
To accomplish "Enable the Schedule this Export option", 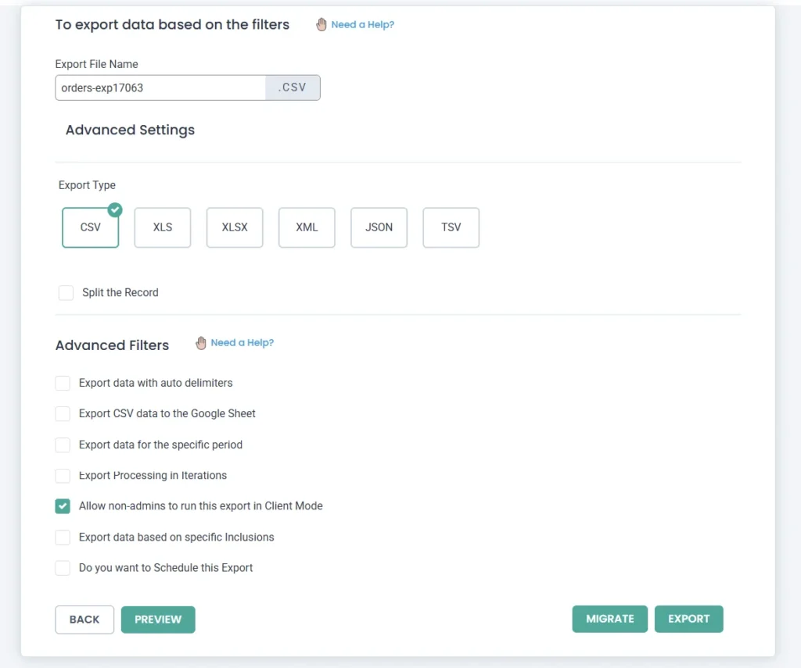I will pos(63,568).
